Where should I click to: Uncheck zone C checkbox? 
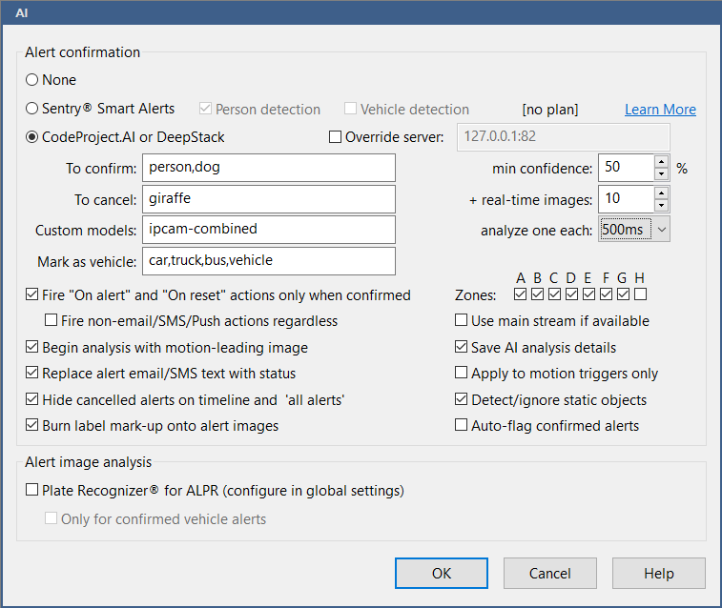pyautogui.click(x=554, y=294)
